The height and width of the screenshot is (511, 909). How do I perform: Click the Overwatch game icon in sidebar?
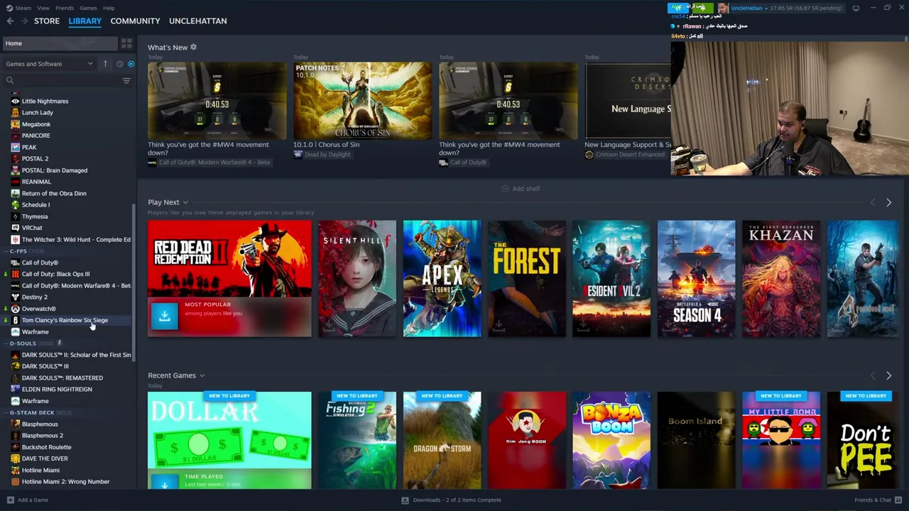[15, 309]
